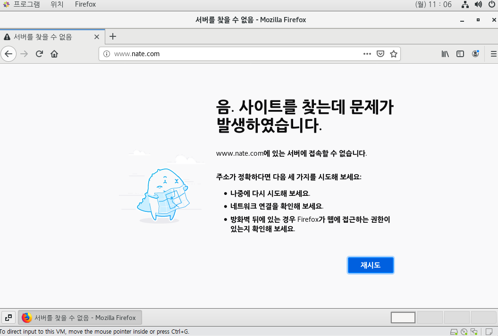Screen dimensions: 498x336
Task: Switch to the third workspace
Action: click(x=457, y=317)
